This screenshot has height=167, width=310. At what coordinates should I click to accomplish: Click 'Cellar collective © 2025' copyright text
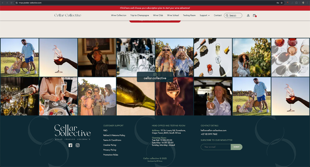point(155,158)
